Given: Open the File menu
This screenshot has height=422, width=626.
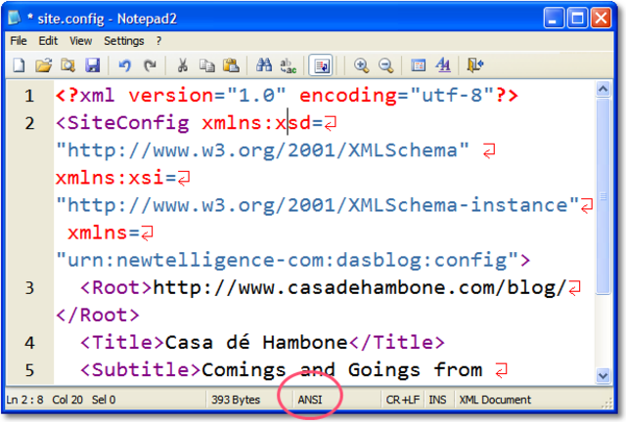Looking at the screenshot, I should pyautogui.click(x=19, y=41).
